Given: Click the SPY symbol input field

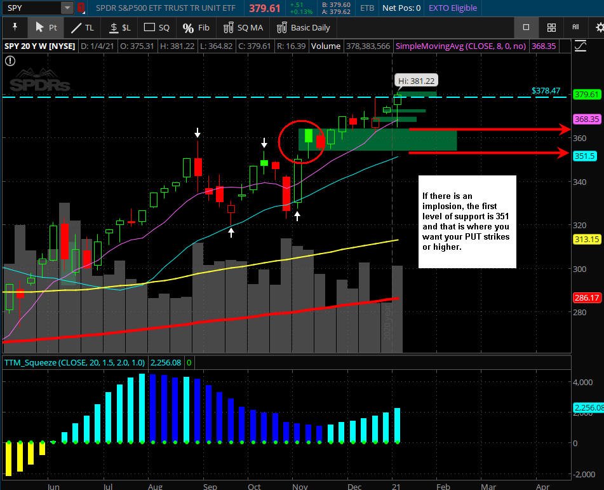Looking at the screenshot, I should (32, 8).
